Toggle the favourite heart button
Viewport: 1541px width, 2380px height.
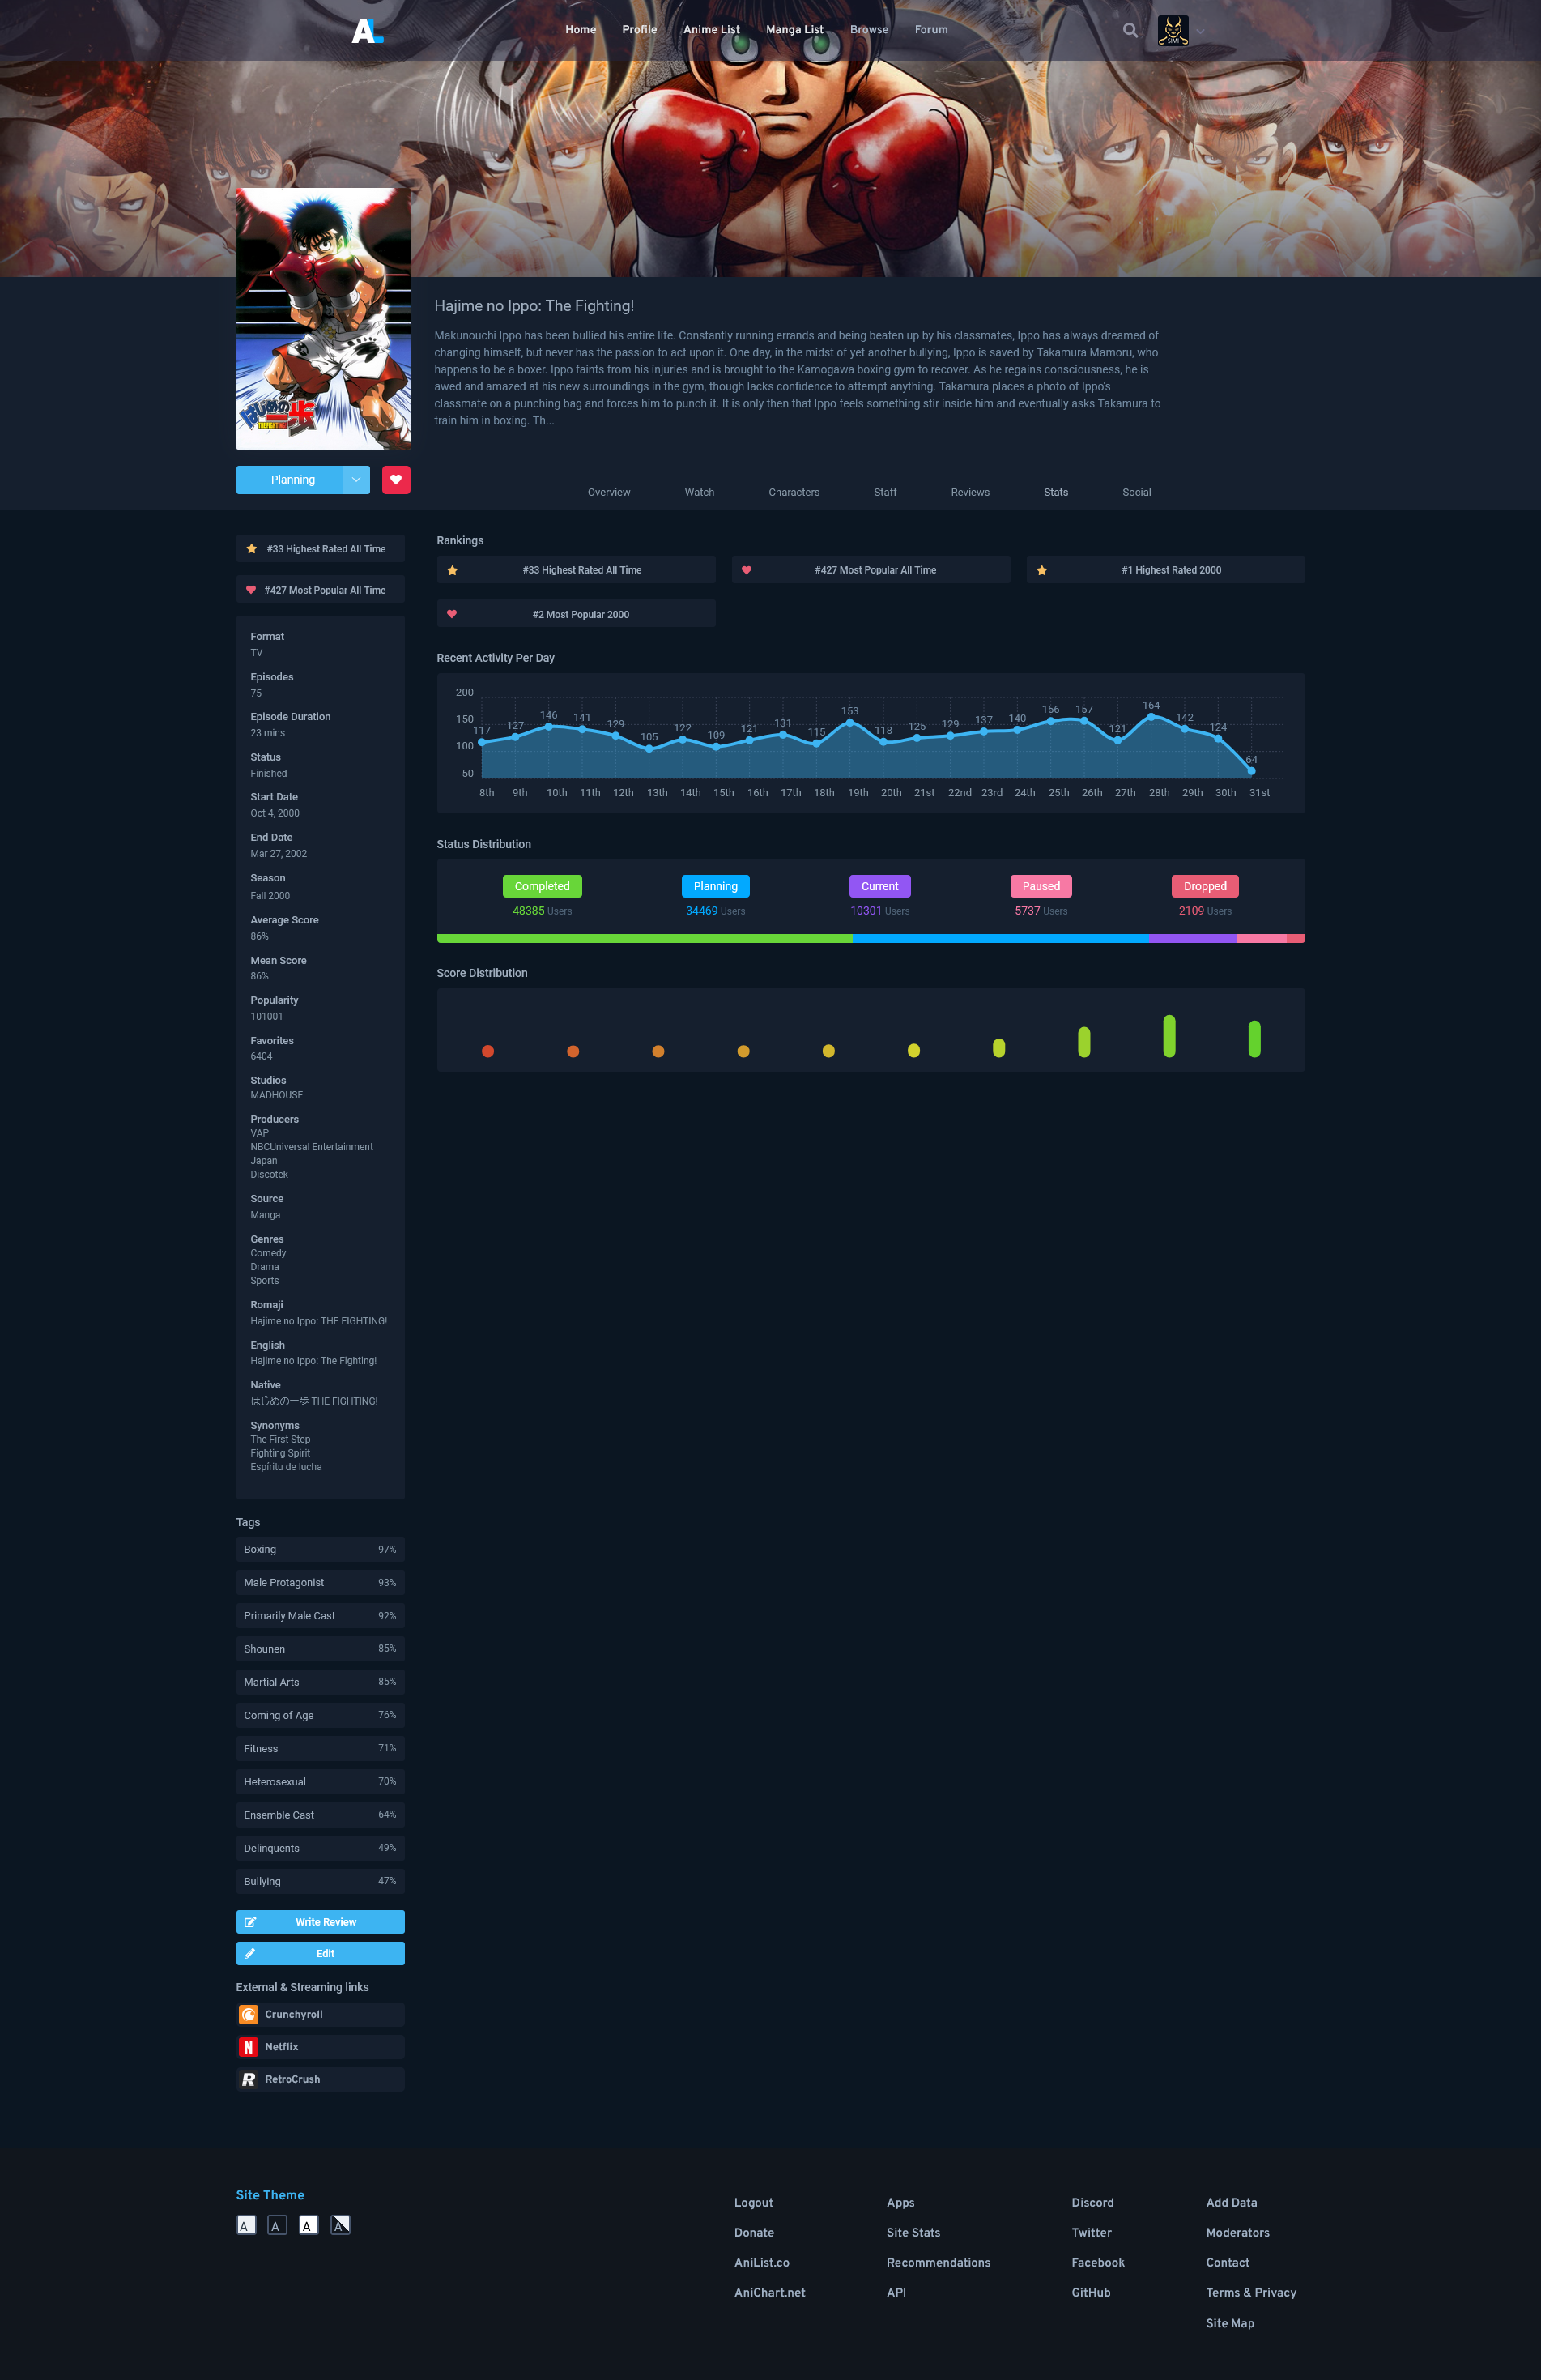[x=396, y=480]
